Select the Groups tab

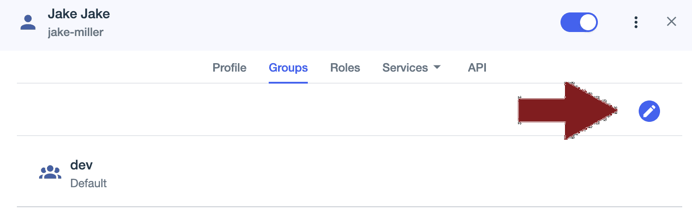pos(288,68)
